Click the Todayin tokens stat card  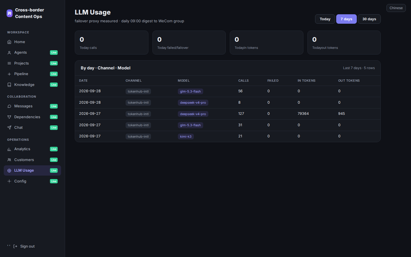point(266,43)
